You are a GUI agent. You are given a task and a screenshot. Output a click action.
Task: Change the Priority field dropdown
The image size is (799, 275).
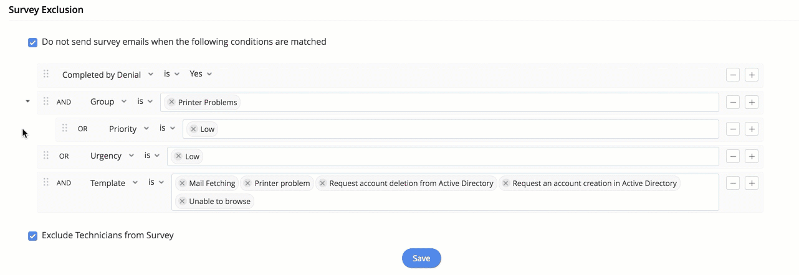click(128, 129)
